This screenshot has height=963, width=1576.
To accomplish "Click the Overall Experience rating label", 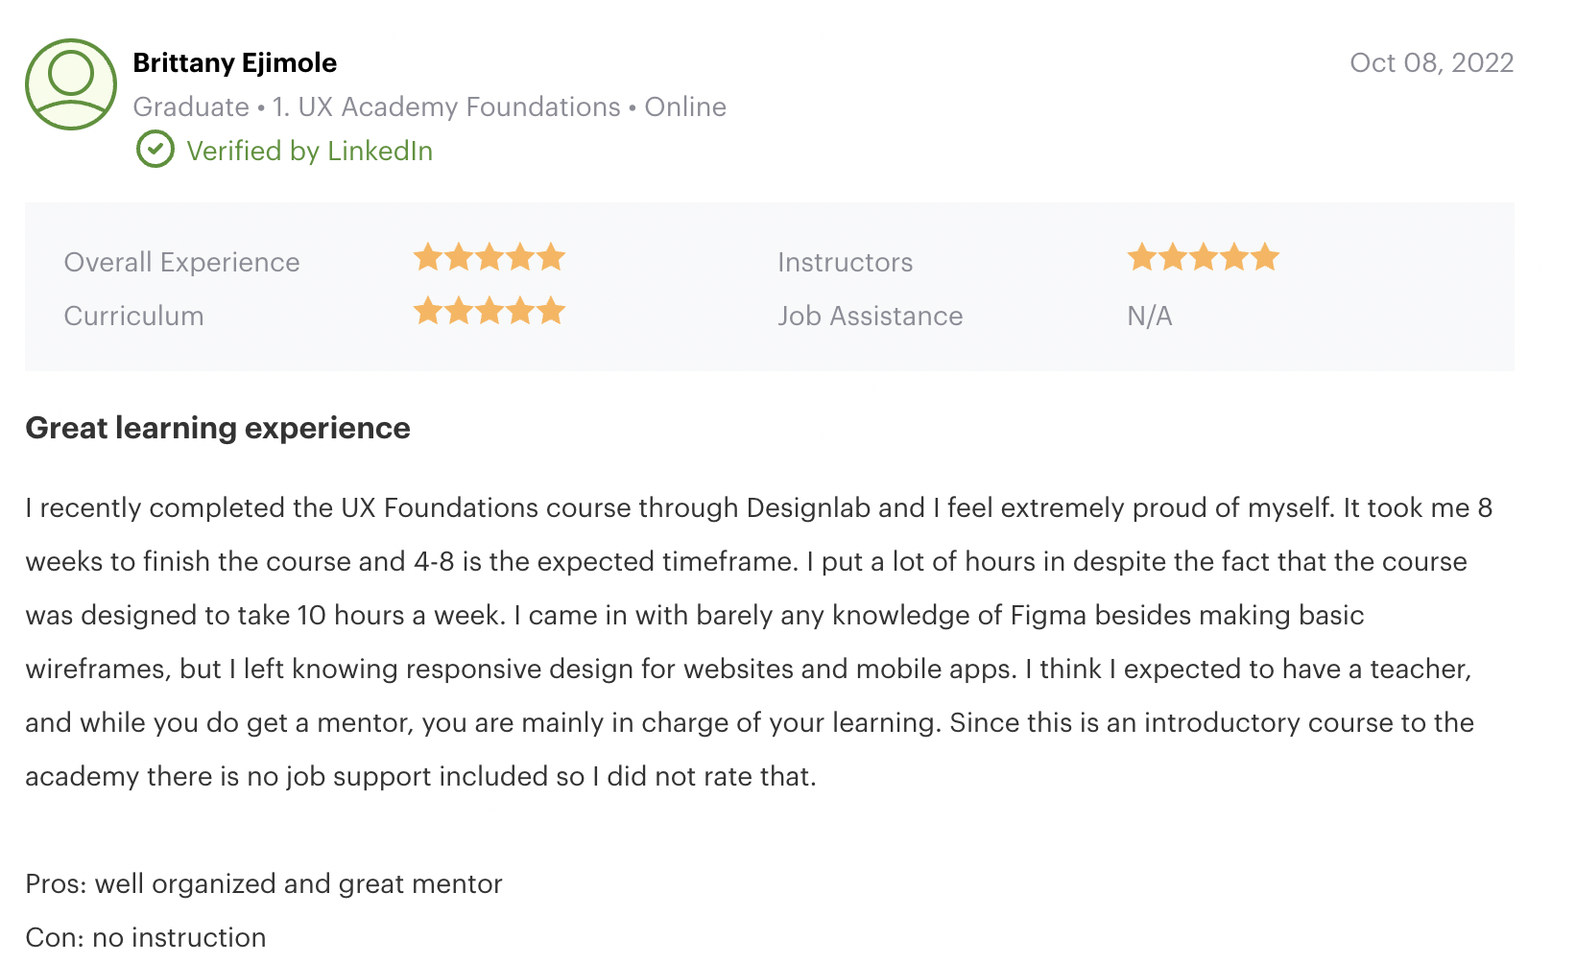I will [181, 261].
